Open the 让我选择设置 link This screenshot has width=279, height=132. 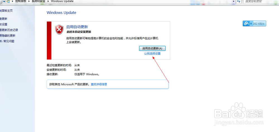[152, 54]
